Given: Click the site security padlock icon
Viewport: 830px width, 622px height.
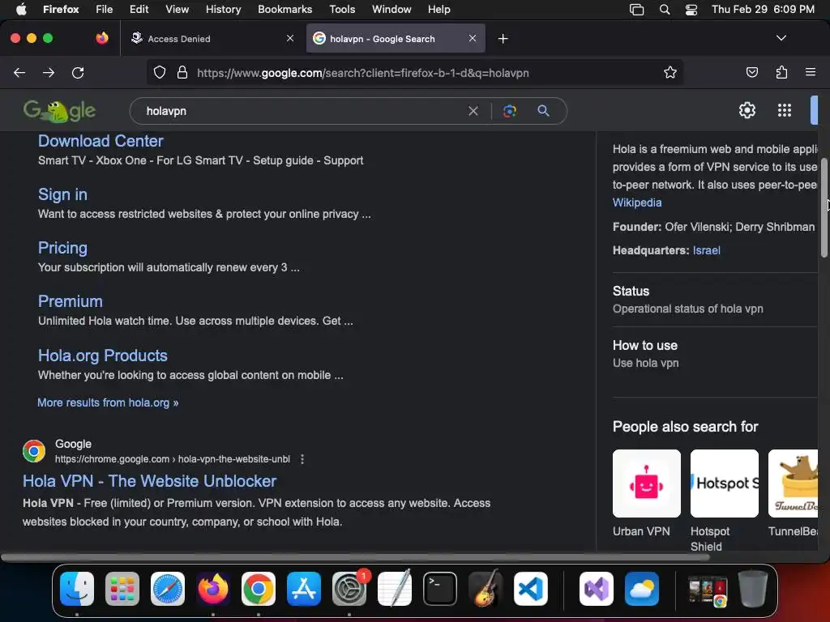Looking at the screenshot, I should pos(182,72).
